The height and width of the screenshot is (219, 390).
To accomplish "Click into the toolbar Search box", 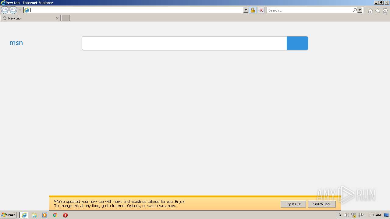I will coord(310,10).
